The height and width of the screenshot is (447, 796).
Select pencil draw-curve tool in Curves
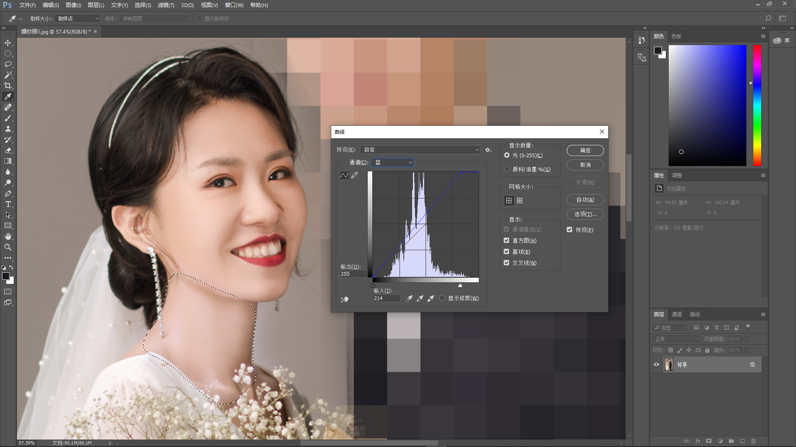(354, 175)
